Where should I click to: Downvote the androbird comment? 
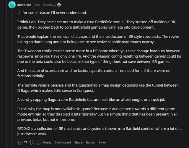tap(31, 142)
